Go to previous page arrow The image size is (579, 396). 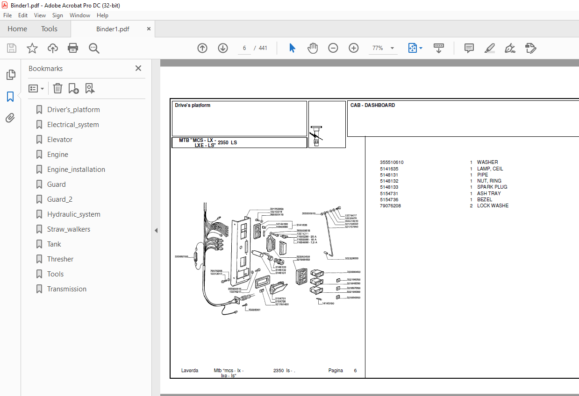pos(202,48)
